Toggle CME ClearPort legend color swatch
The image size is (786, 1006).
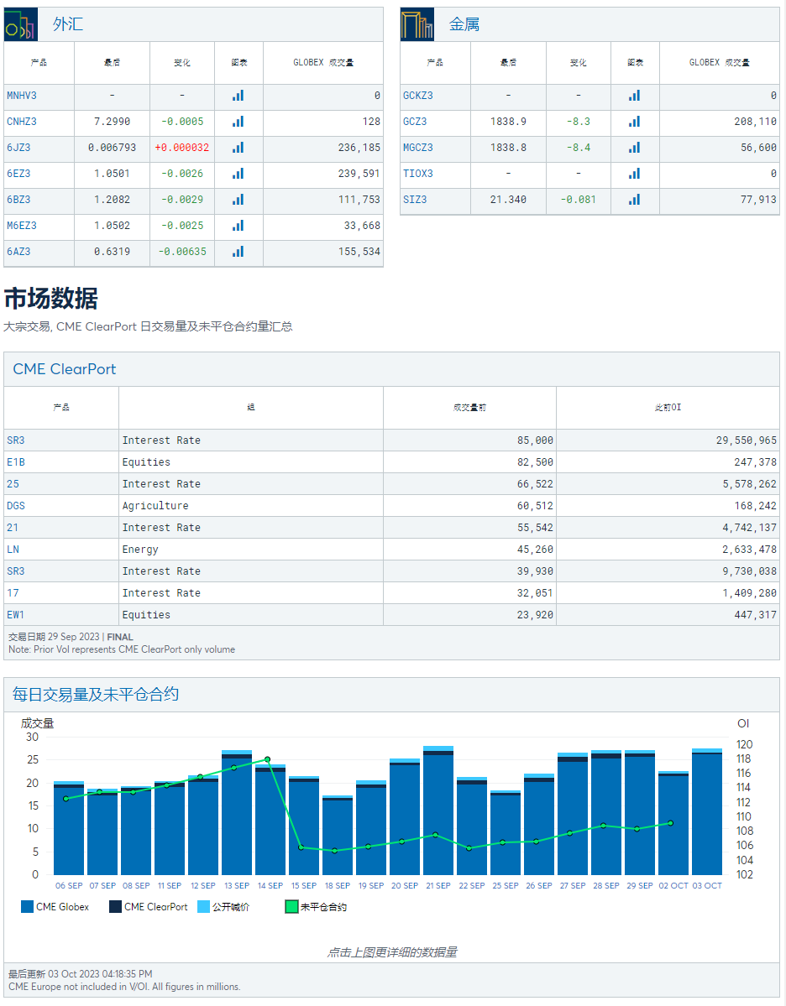(x=116, y=906)
